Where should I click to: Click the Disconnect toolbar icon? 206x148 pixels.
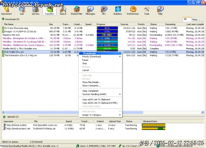point(7,11)
